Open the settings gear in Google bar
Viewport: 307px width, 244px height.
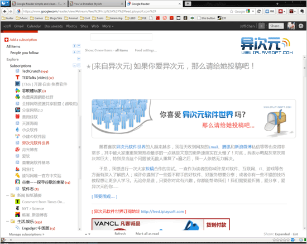tap(301, 26)
